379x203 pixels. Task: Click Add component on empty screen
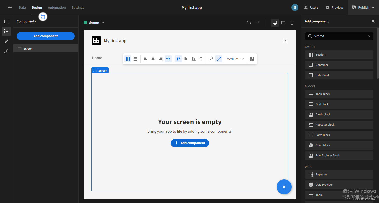pyautogui.click(x=190, y=143)
